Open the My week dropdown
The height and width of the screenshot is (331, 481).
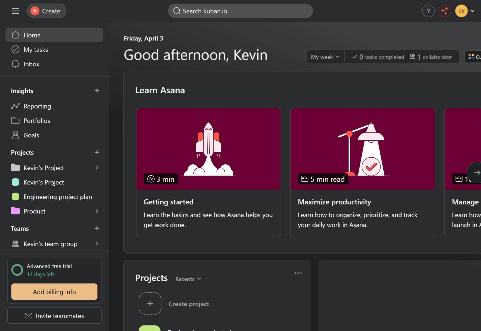point(325,57)
